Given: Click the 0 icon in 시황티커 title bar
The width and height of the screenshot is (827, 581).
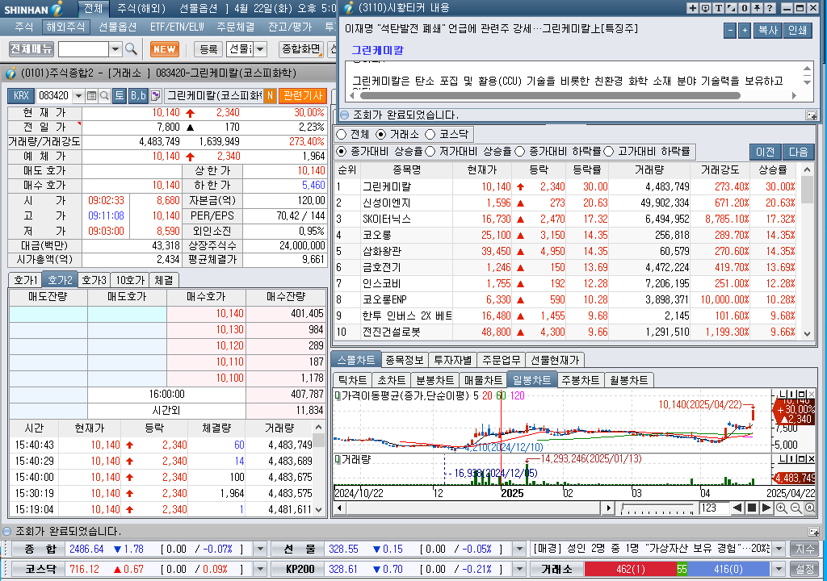Looking at the screenshot, I should point(744,8).
